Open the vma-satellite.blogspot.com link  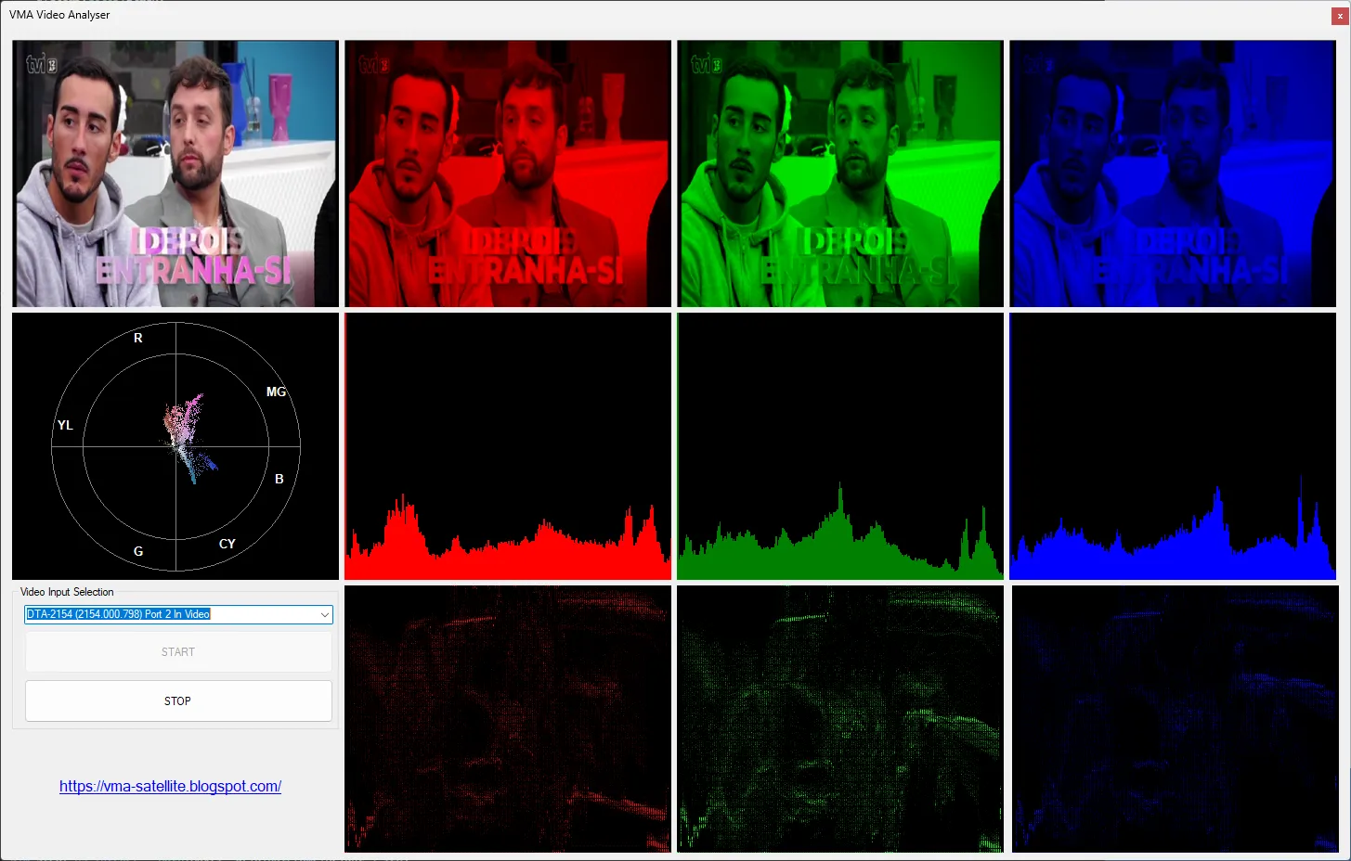[x=170, y=786]
